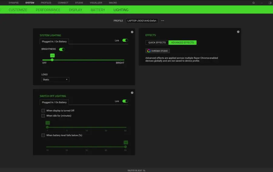Click the idle minutes slider handle
The image size is (273, 172).
coord(47,127)
